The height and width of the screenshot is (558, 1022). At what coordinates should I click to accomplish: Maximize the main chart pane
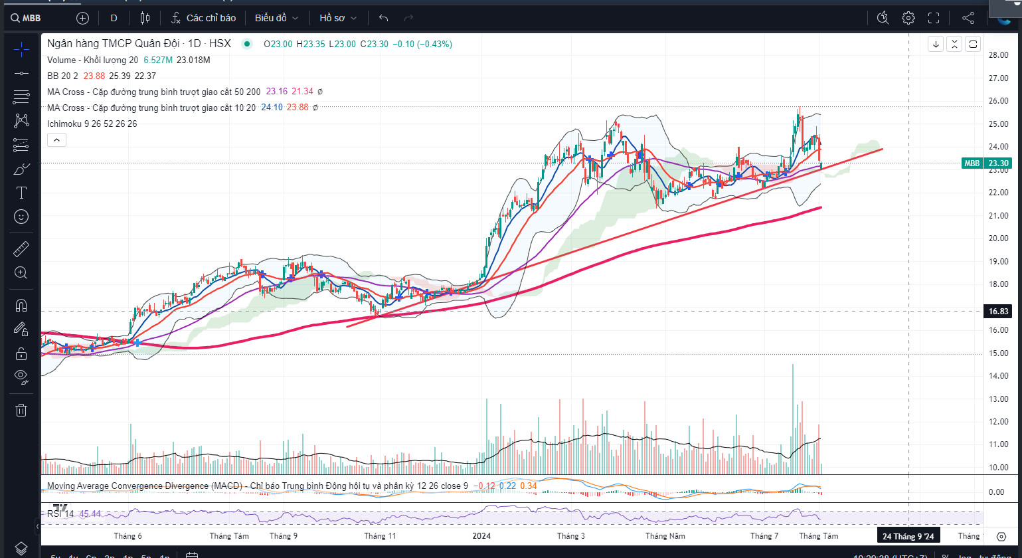[973, 44]
